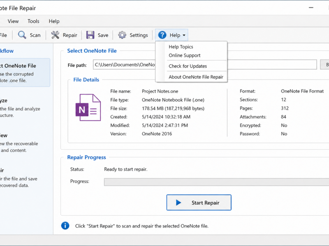Screen dimensions: 329x246
Task: Click the File path input field
Action: [205, 65]
